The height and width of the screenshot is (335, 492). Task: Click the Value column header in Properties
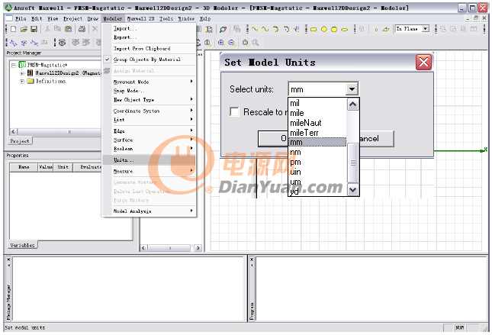pos(46,167)
